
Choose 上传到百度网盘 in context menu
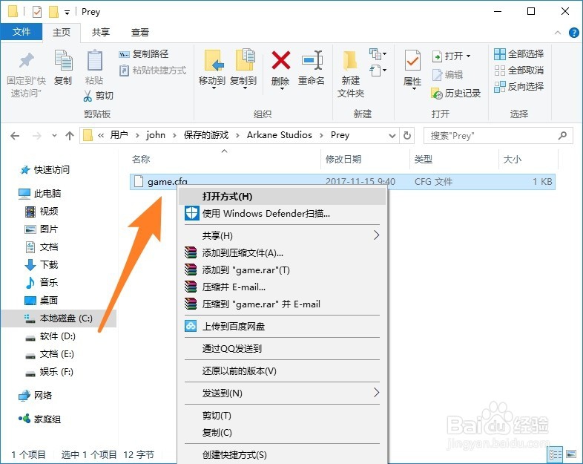tap(282, 327)
